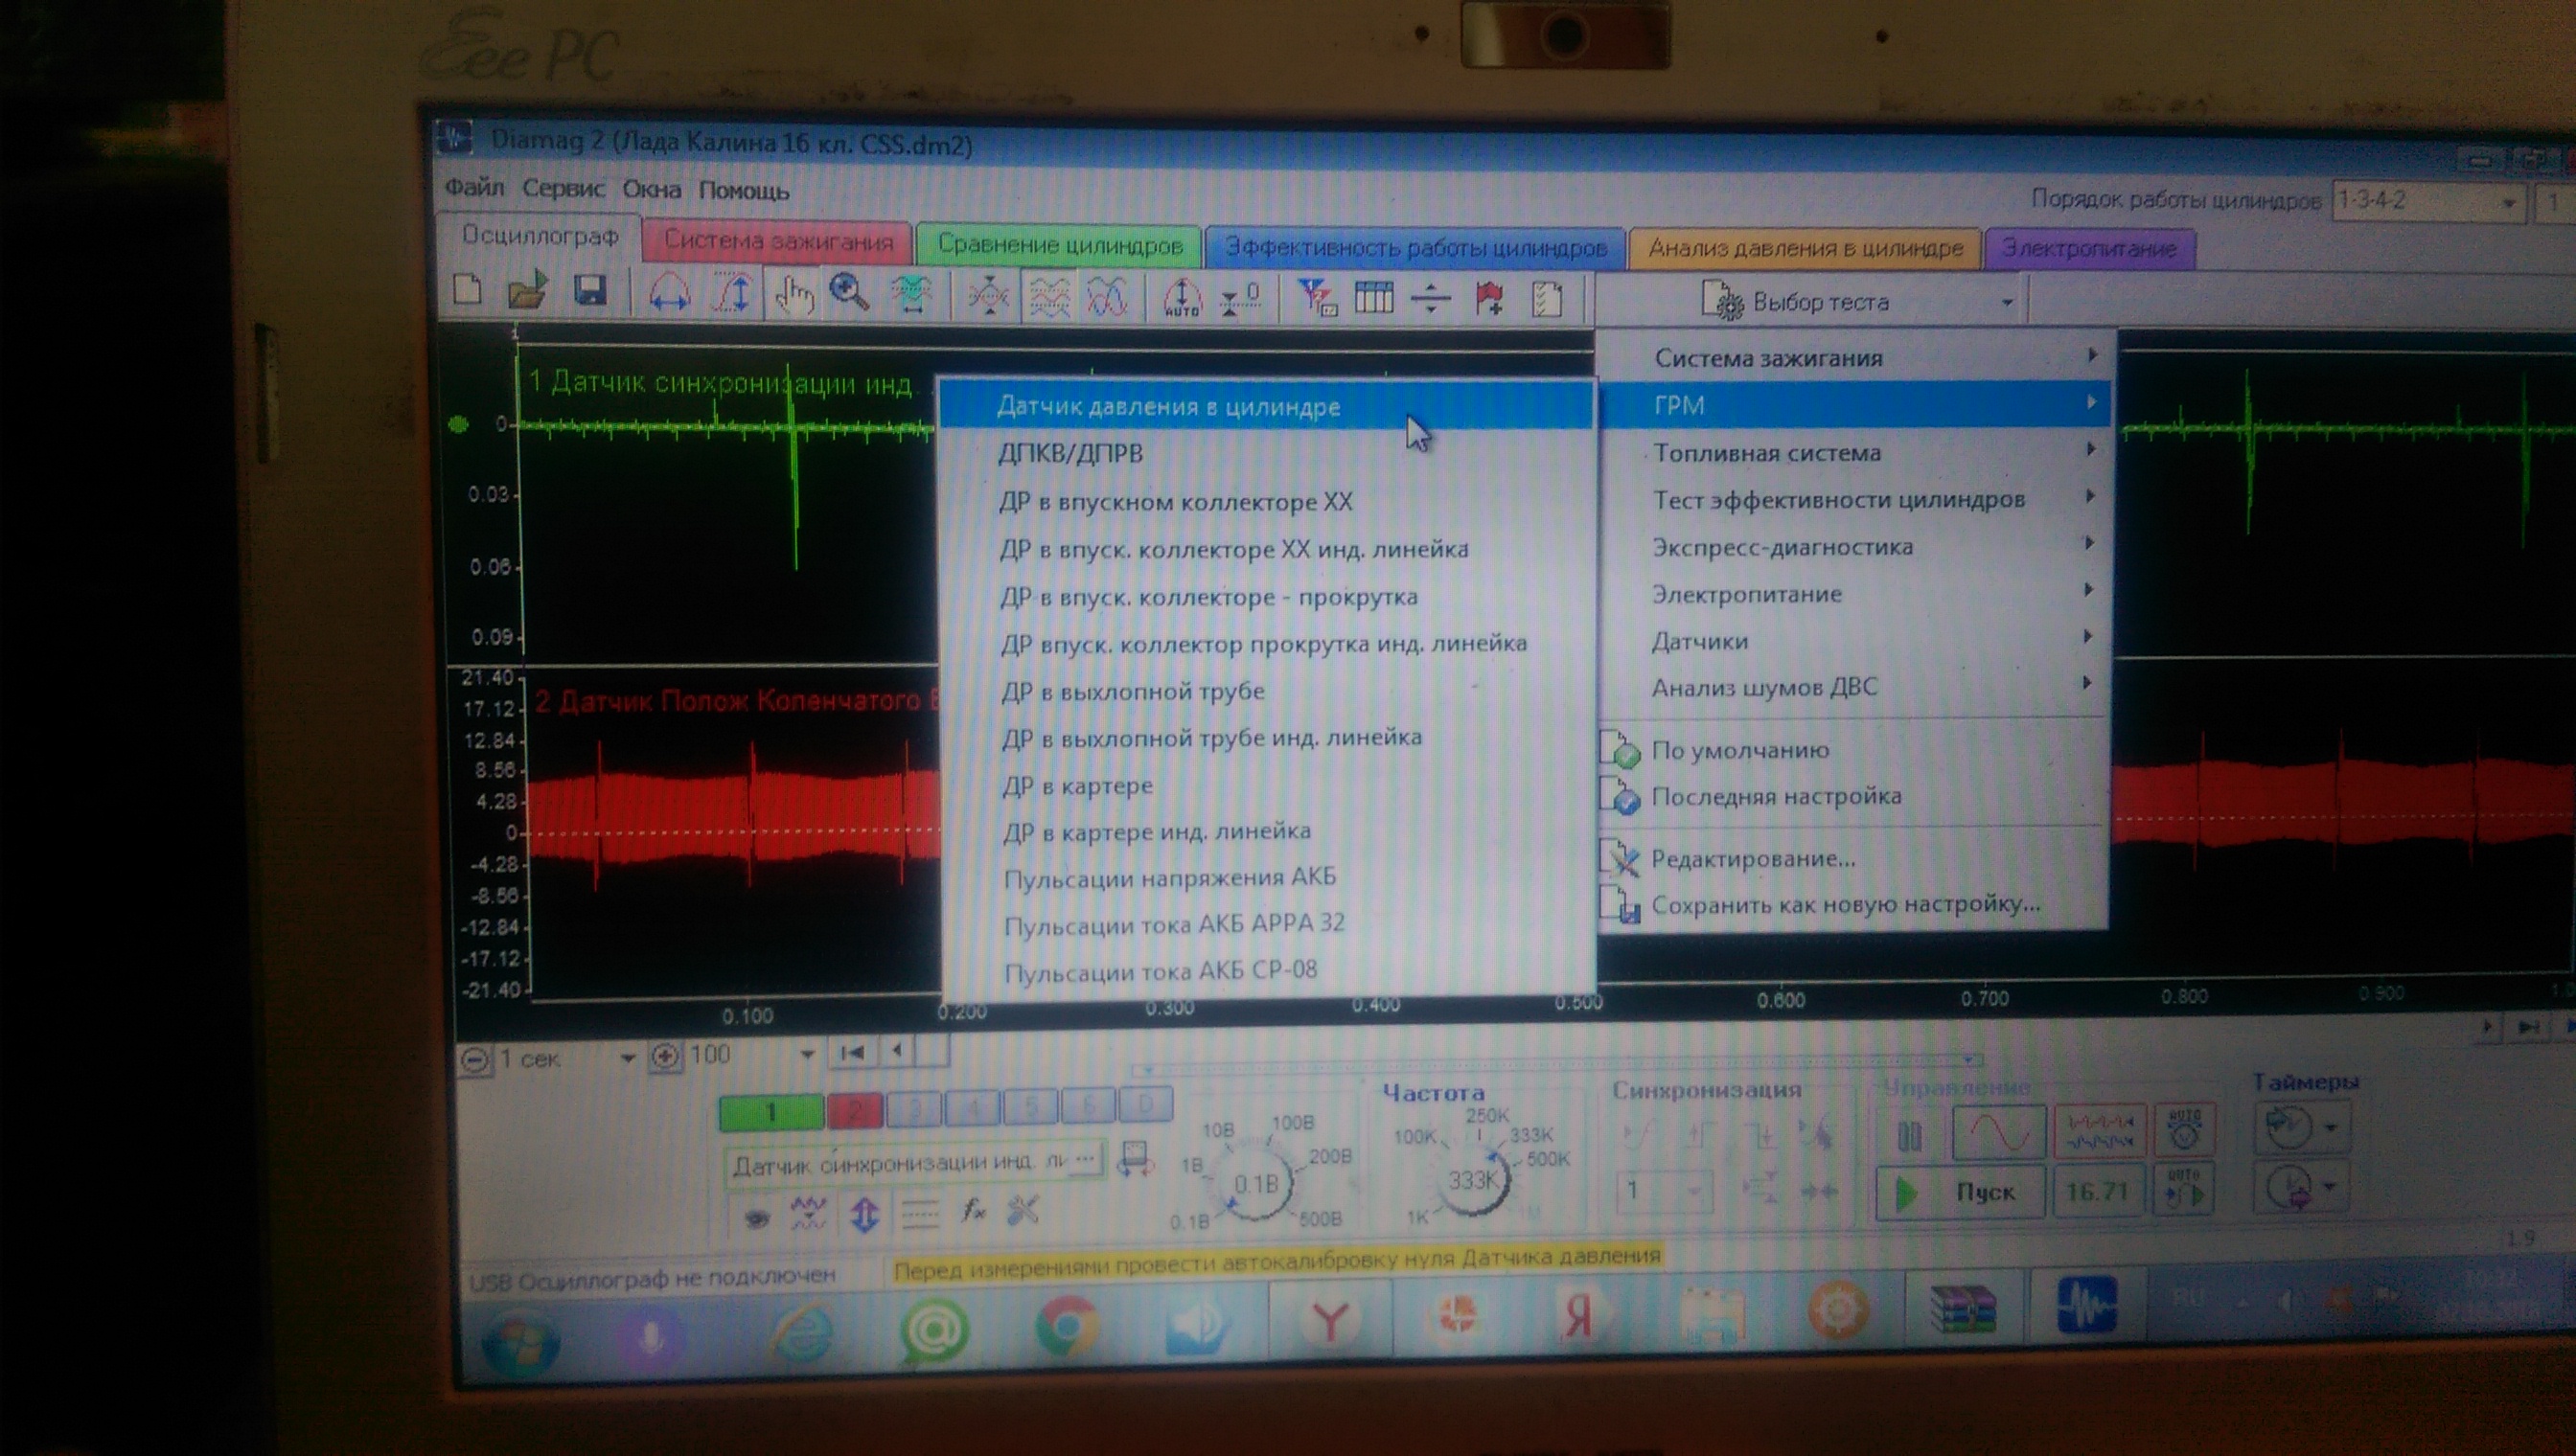This screenshot has width=2576, height=1456.
Task: Adjust the 333K frequency dial
Action: click(1472, 1181)
